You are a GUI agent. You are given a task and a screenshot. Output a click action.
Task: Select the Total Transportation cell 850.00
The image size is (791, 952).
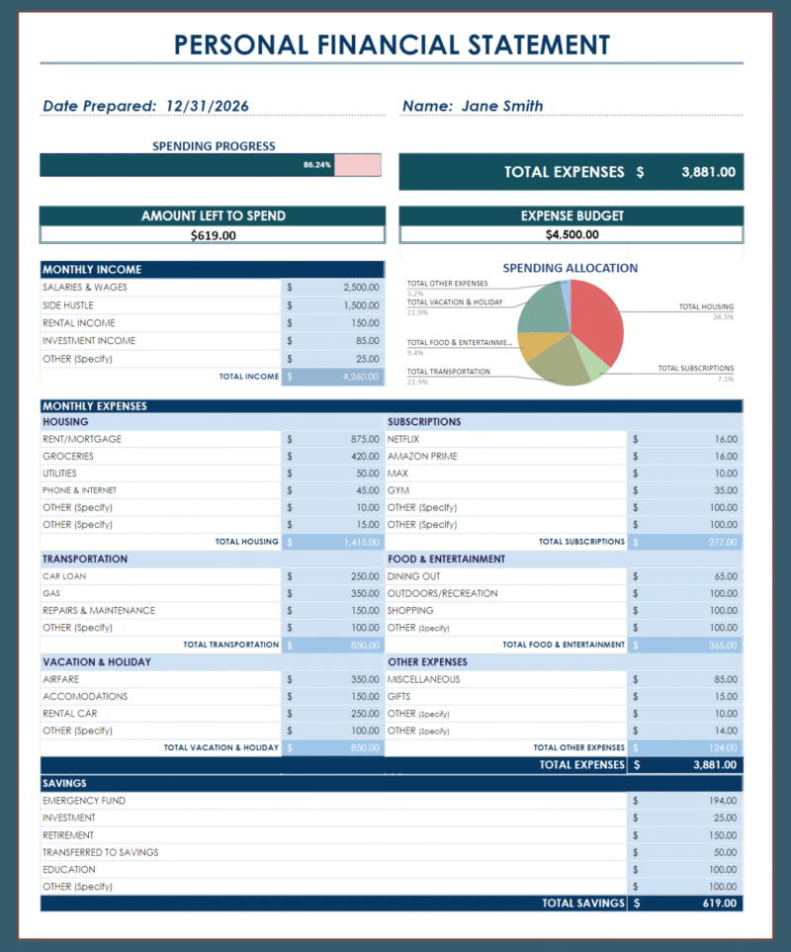click(x=333, y=645)
